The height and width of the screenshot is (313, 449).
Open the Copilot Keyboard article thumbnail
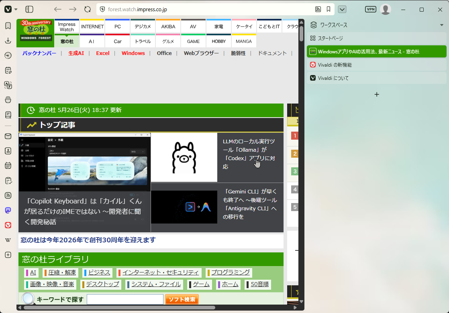[x=84, y=162]
